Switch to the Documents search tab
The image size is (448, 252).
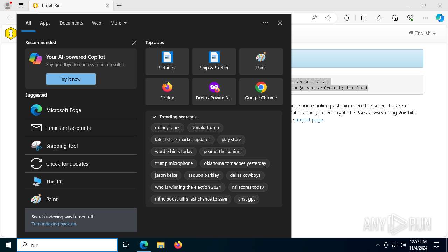coord(71,23)
